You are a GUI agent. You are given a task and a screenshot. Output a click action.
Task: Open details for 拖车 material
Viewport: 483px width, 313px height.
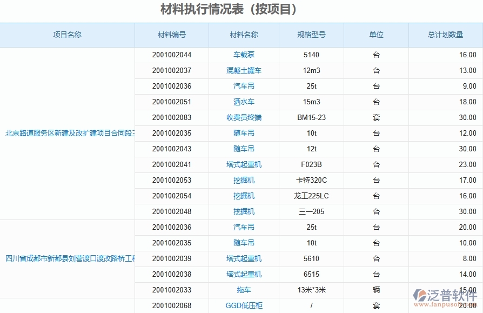[x=243, y=289]
